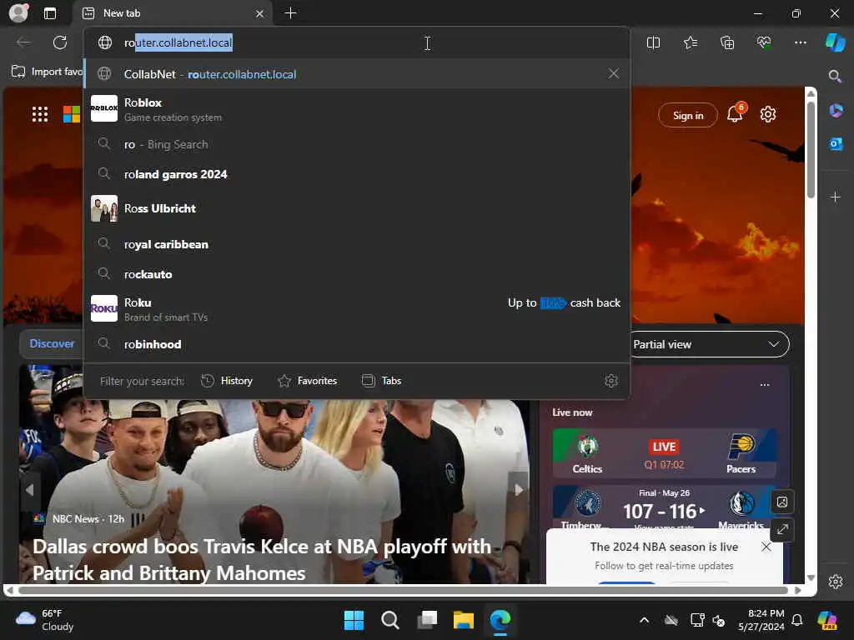This screenshot has height=640, width=854.
Task: Select the Ross Ulbricht suggestion
Action: coord(357,208)
